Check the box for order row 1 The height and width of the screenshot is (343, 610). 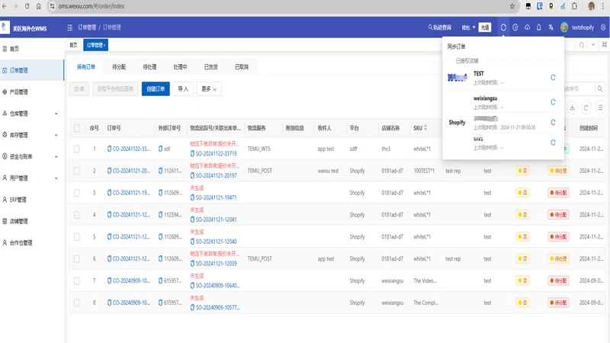click(x=77, y=149)
